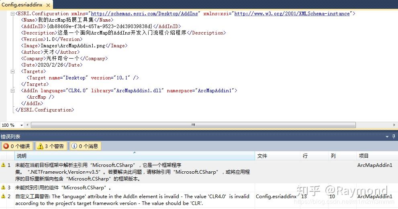Click the closing /ESRI.Configuration tag line
This screenshot has height=209, width=398.
pos(45,110)
